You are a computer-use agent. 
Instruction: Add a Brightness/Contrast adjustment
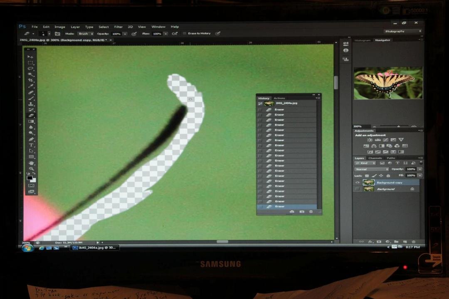[370, 140]
